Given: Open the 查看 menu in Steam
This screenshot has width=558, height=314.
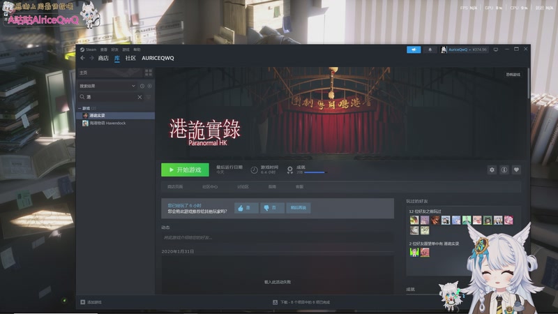Looking at the screenshot, I should [x=103, y=50].
